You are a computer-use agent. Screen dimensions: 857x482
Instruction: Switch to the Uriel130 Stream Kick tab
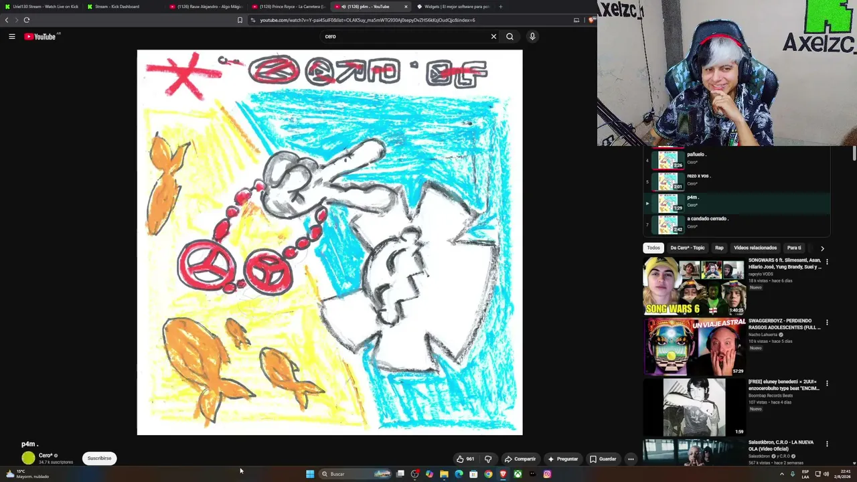pyautogui.click(x=42, y=7)
